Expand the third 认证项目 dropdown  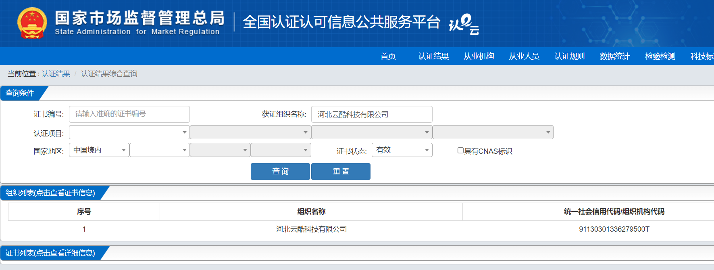372,132
